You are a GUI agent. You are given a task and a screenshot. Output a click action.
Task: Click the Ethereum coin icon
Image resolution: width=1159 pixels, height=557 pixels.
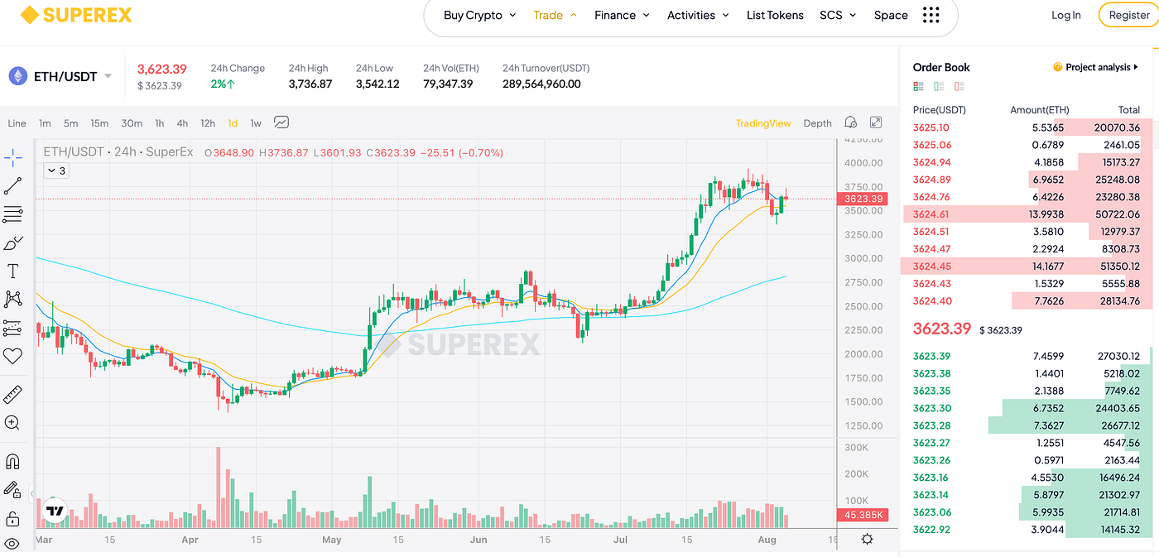17,76
